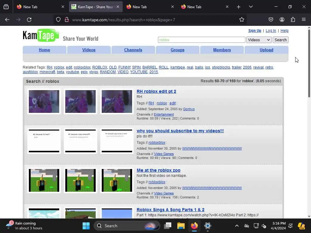
Task: Open the notifications bell icon
Action: point(291,226)
